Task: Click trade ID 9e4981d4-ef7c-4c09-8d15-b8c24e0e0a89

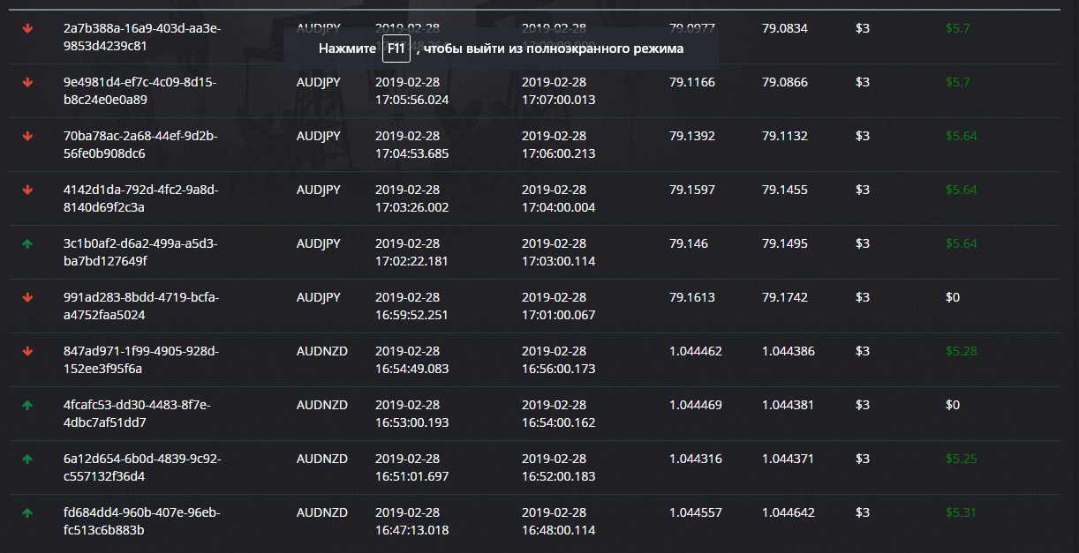Action: pos(140,91)
